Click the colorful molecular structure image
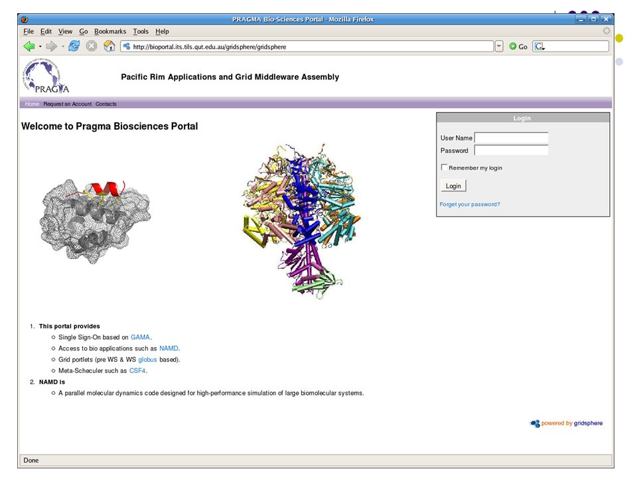The image size is (637, 477). [x=301, y=221]
